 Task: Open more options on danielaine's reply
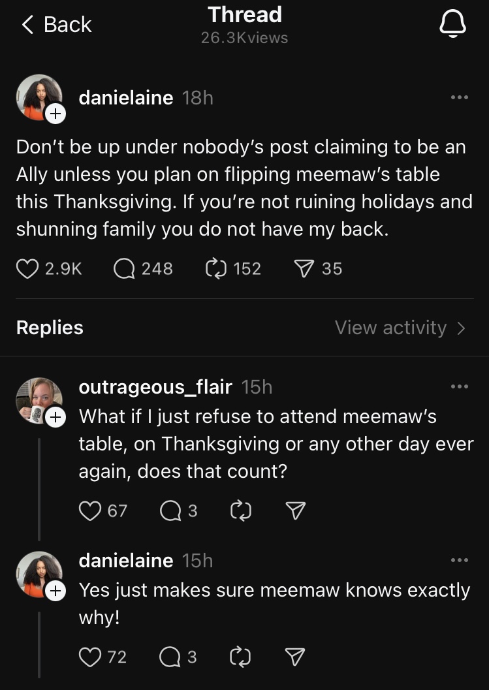click(459, 560)
